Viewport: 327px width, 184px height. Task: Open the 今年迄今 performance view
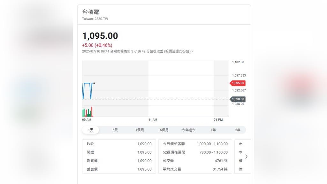coord(188,130)
